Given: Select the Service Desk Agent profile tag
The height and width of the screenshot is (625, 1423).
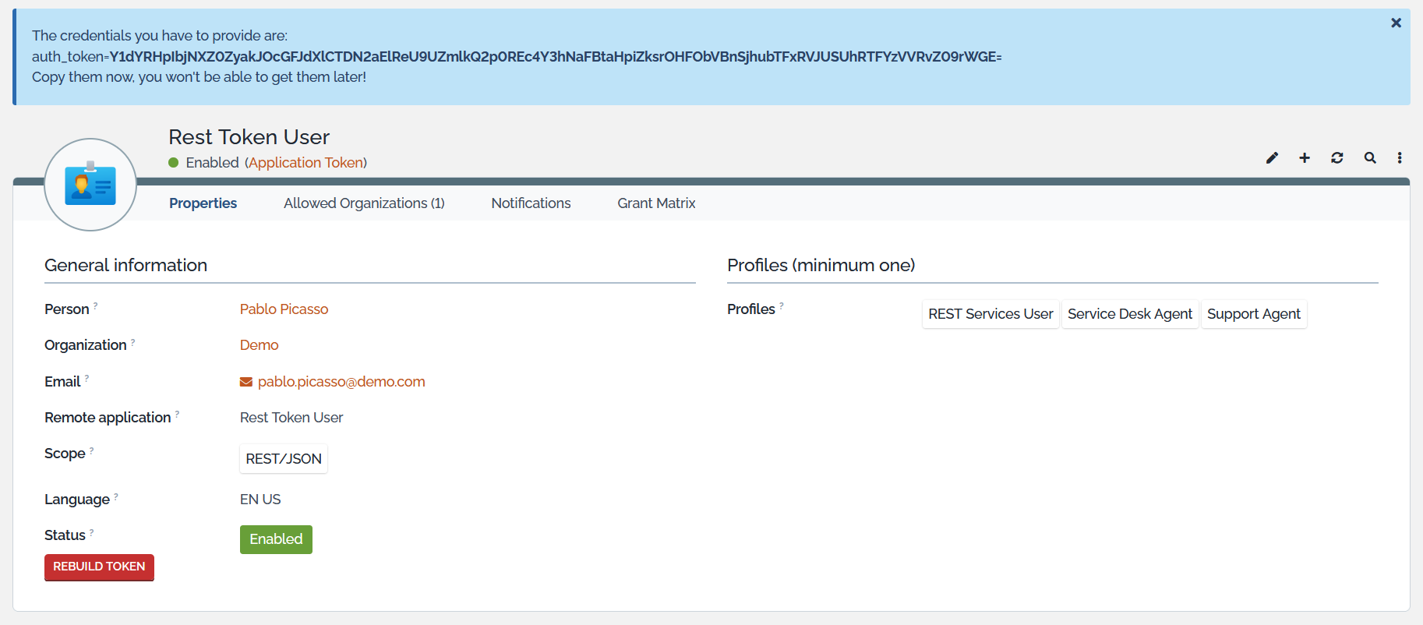Looking at the screenshot, I should click(1129, 314).
